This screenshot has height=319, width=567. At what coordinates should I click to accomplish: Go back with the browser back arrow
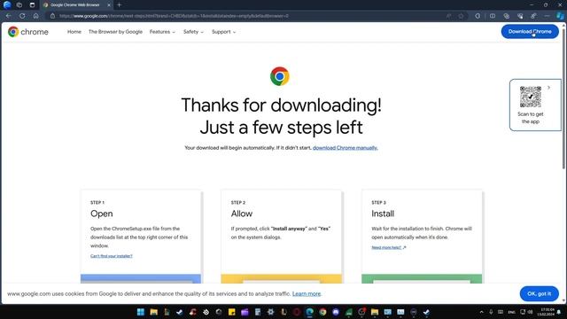pyautogui.click(x=8, y=16)
